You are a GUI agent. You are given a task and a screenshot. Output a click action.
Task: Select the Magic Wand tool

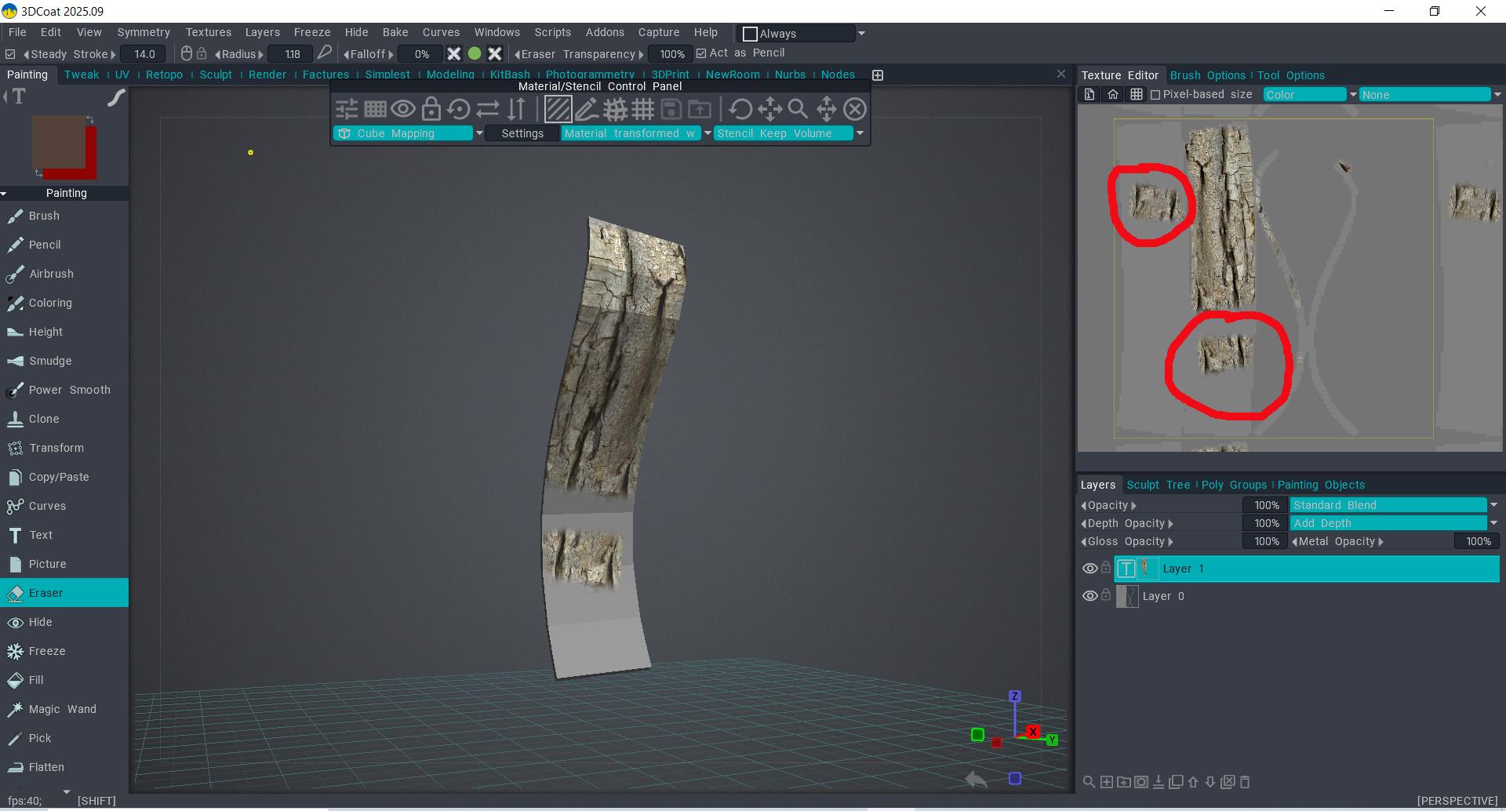[62, 709]
